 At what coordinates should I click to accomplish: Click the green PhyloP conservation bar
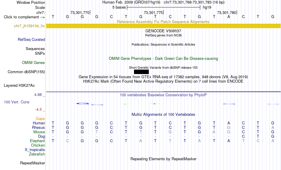154,104
